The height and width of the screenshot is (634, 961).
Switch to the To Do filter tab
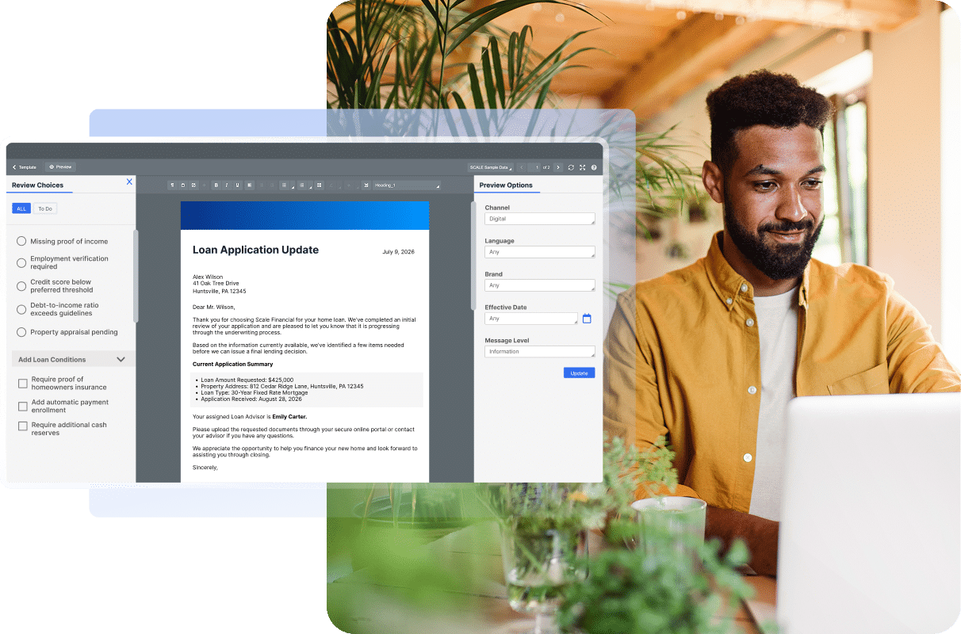[x=45, y=208]
